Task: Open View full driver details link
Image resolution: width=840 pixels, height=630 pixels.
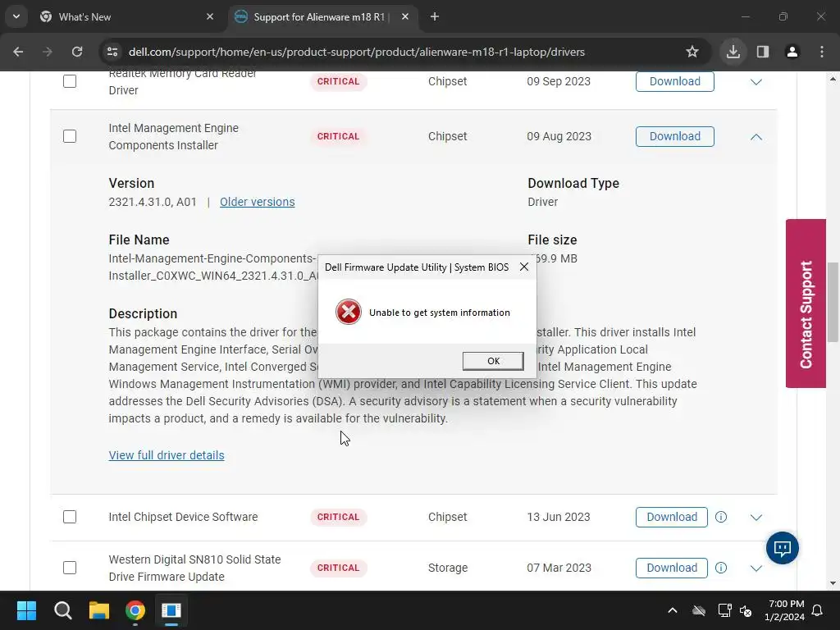Action: (x=167, y=455)
